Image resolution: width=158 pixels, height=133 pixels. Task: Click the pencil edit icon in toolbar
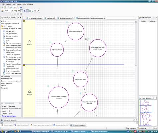click(x=38, y=11)
